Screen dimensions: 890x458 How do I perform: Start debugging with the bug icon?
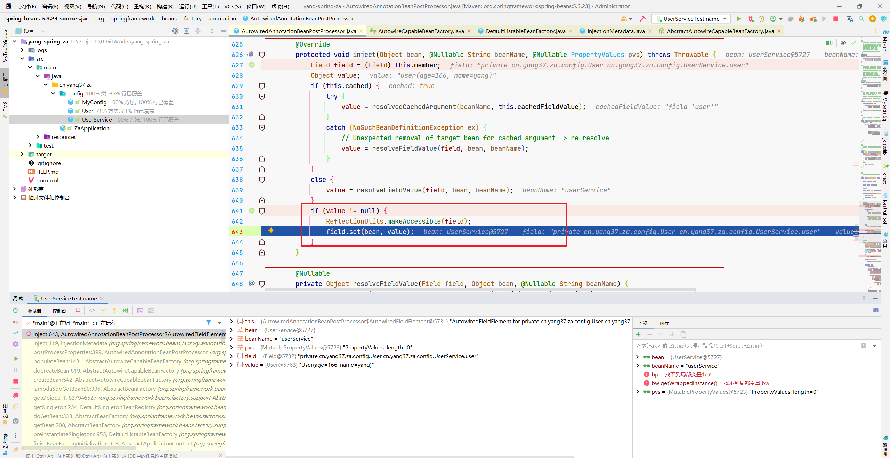[750, 19]
